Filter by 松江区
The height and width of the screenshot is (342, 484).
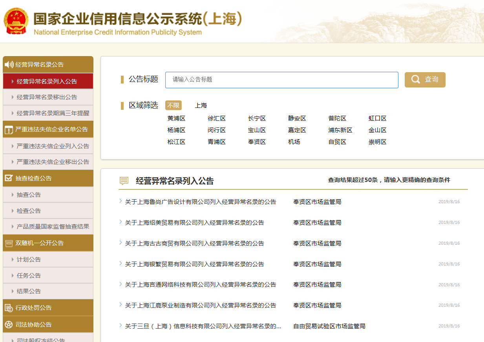pos(176,142)
